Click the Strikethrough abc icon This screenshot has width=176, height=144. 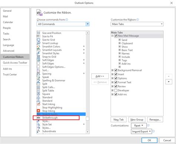pos(39,118)
